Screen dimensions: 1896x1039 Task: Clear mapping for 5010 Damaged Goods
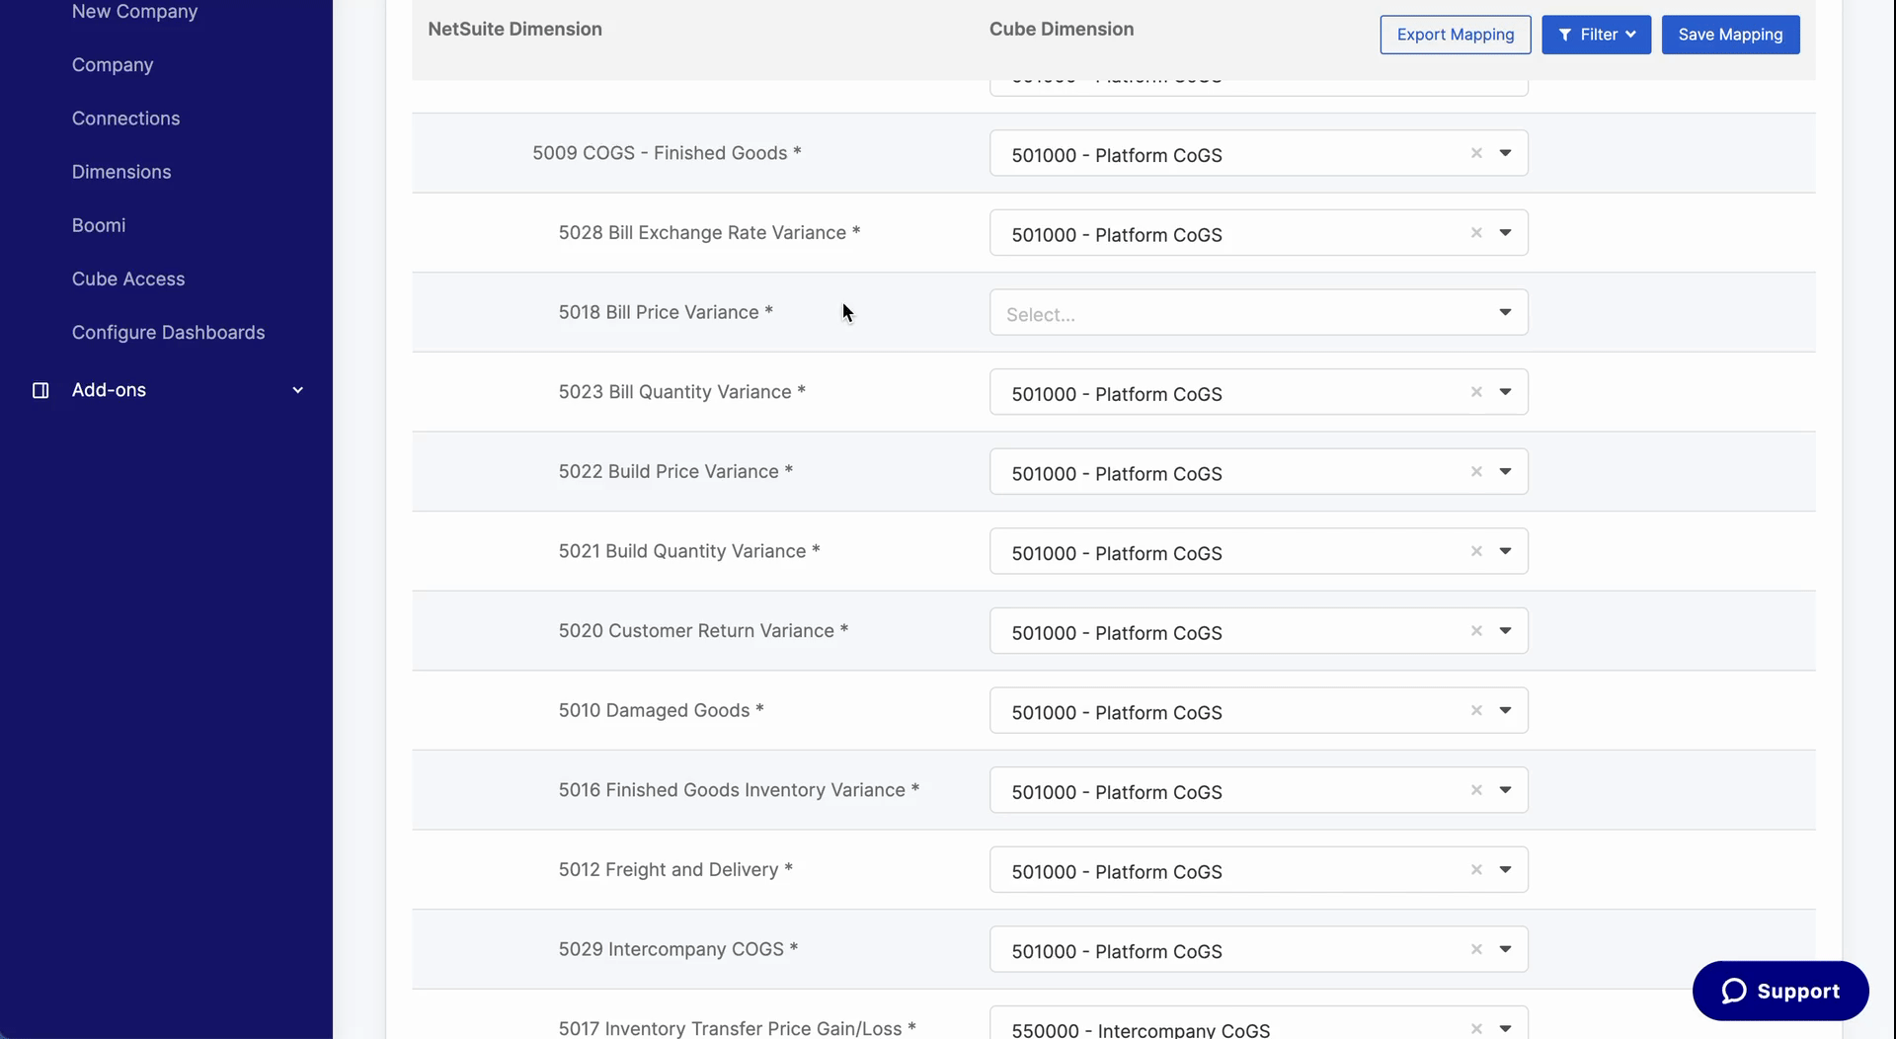[1476, 711]
